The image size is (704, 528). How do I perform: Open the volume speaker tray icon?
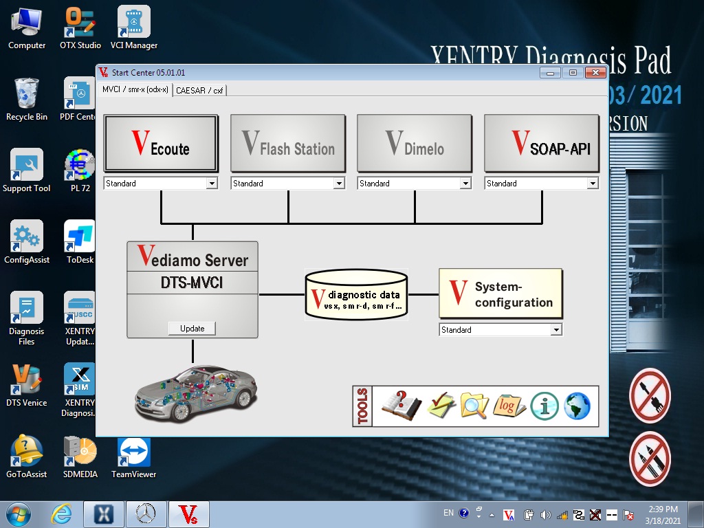pos(546,514)
